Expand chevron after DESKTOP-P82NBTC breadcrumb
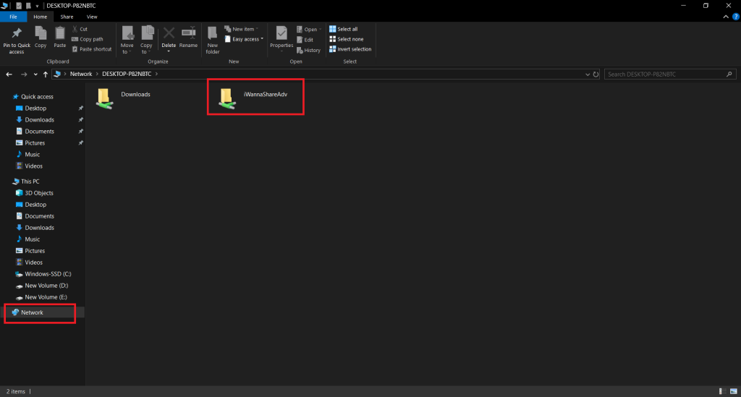 click(x=156, y=74)
